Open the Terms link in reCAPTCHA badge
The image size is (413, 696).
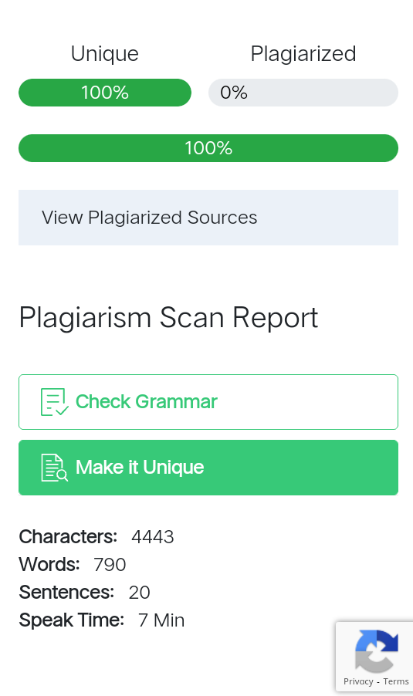(x=396, y=681)
